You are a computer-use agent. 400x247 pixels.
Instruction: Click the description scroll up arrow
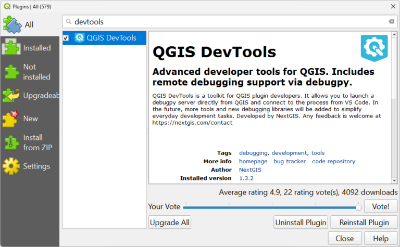[394, 34]
